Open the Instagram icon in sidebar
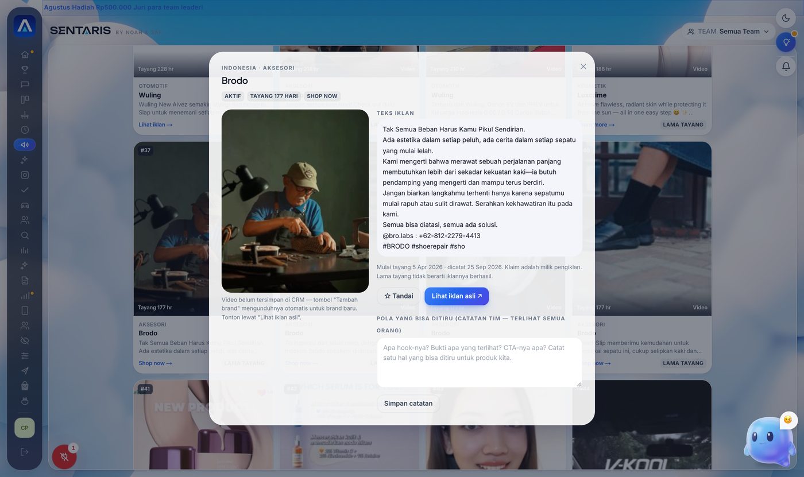 [x=25, y=175]
